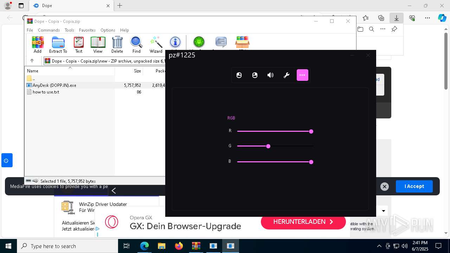This screenshot has width=450, height=253.
Task: Open the WinRAR Options menu
Action: tap(108, 30)
